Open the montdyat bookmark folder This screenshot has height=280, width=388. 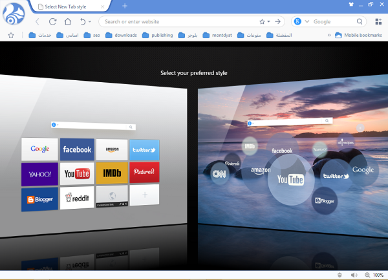[217, 36]
